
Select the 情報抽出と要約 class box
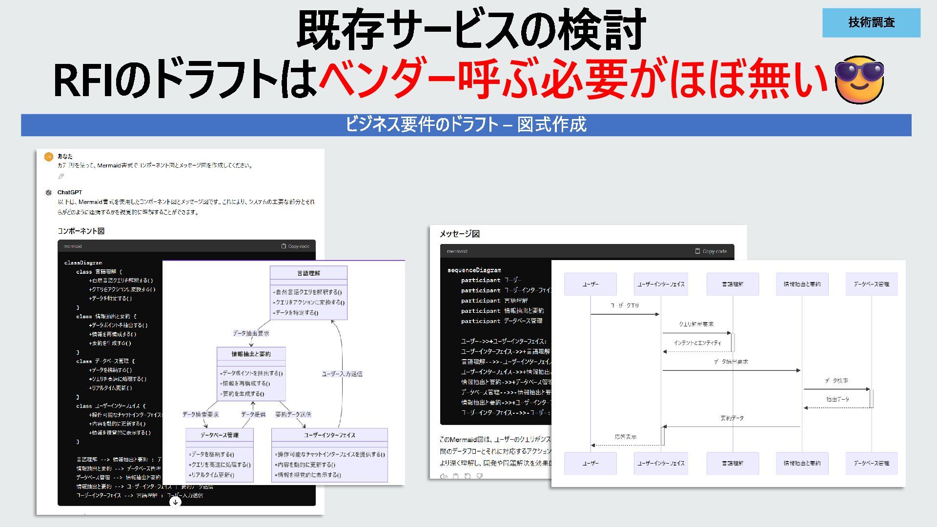(251, 374)
